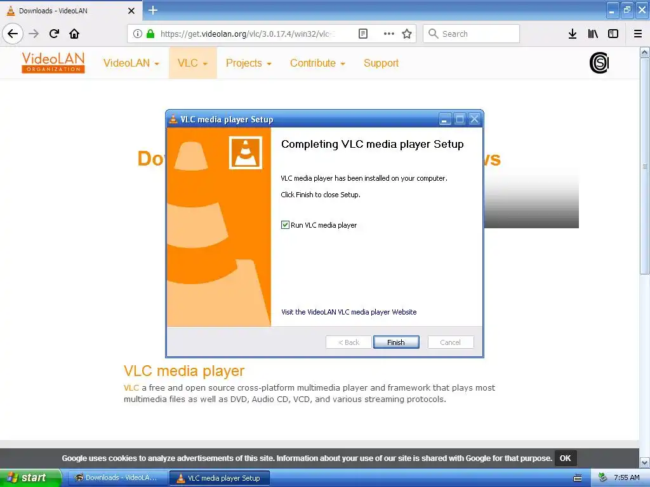This screenshot has width=650, height=487.
Task: Close the Downloads - VideoLAN tab
Action: [131, 11]
